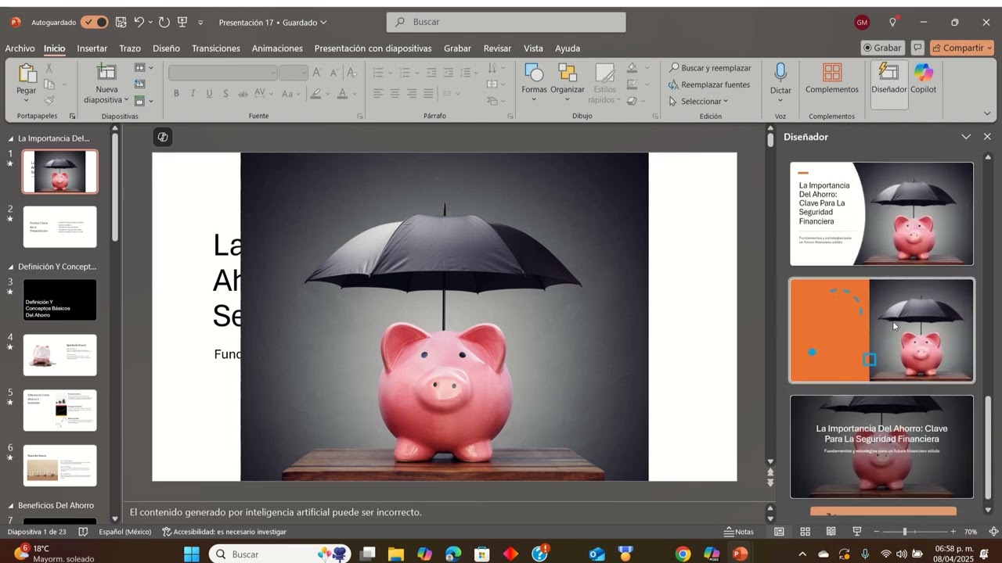1002x563 pixels.
Task: Switch to Slide Sorter view icon
Action: tap(805, 532)
